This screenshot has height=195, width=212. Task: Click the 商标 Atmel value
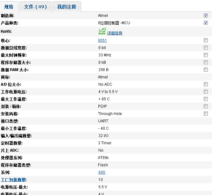[103, 77]
